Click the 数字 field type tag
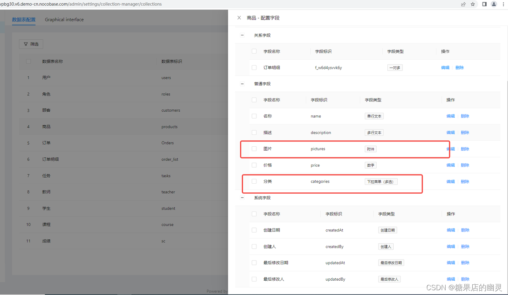This screenshot has height=295, width=508. (370, 165)
